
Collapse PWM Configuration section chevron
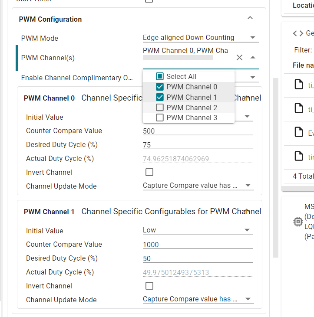click(x=250, y=18)
